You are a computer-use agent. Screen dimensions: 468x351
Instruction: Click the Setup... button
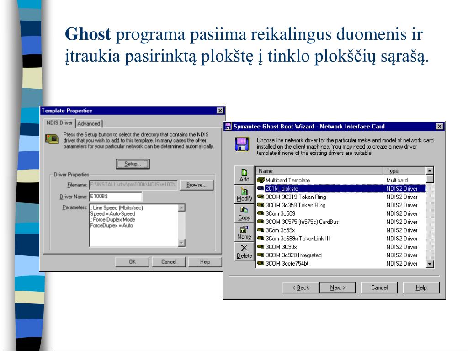(133, 164)
